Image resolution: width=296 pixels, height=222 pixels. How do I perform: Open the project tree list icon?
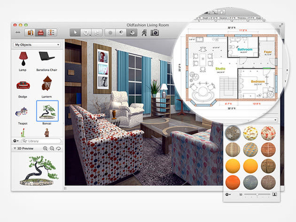click(x=51, y=33)
